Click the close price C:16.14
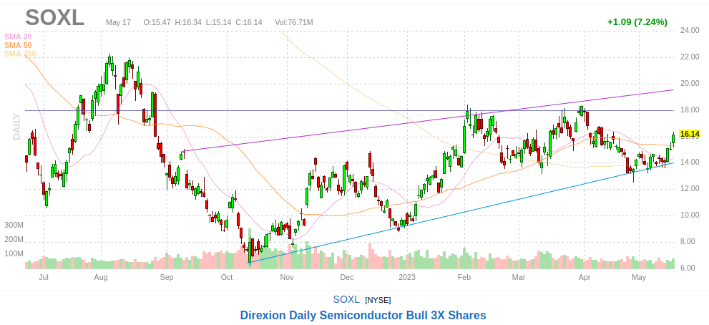This screenshot has width=709, height=325. click(x=249, y=22)
